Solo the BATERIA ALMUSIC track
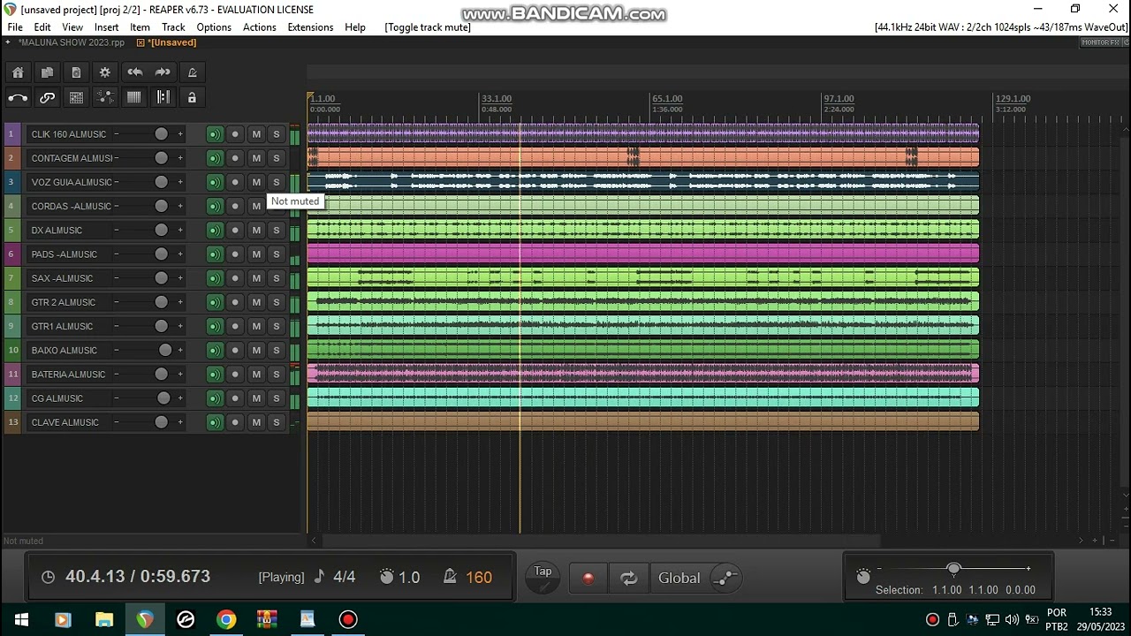Image resolution: width=1131 pixels, height=636 pixels. coord(276,375)
